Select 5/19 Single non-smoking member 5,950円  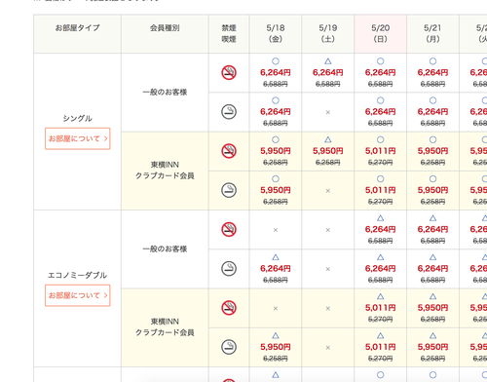pos(328,151)
